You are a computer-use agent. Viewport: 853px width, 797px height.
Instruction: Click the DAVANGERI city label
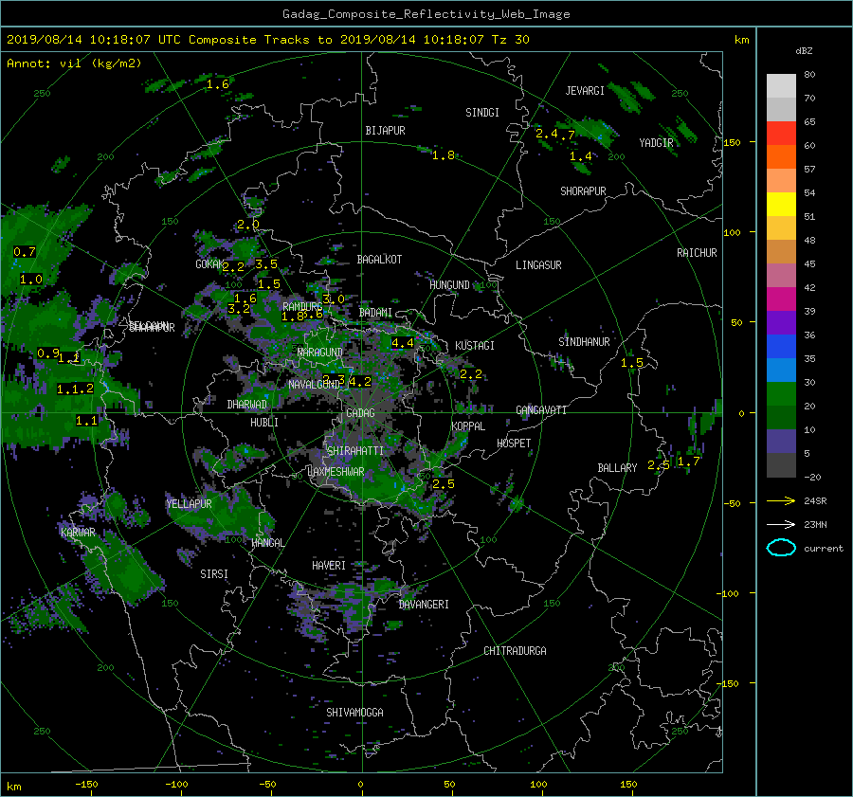tap(424, 605)
